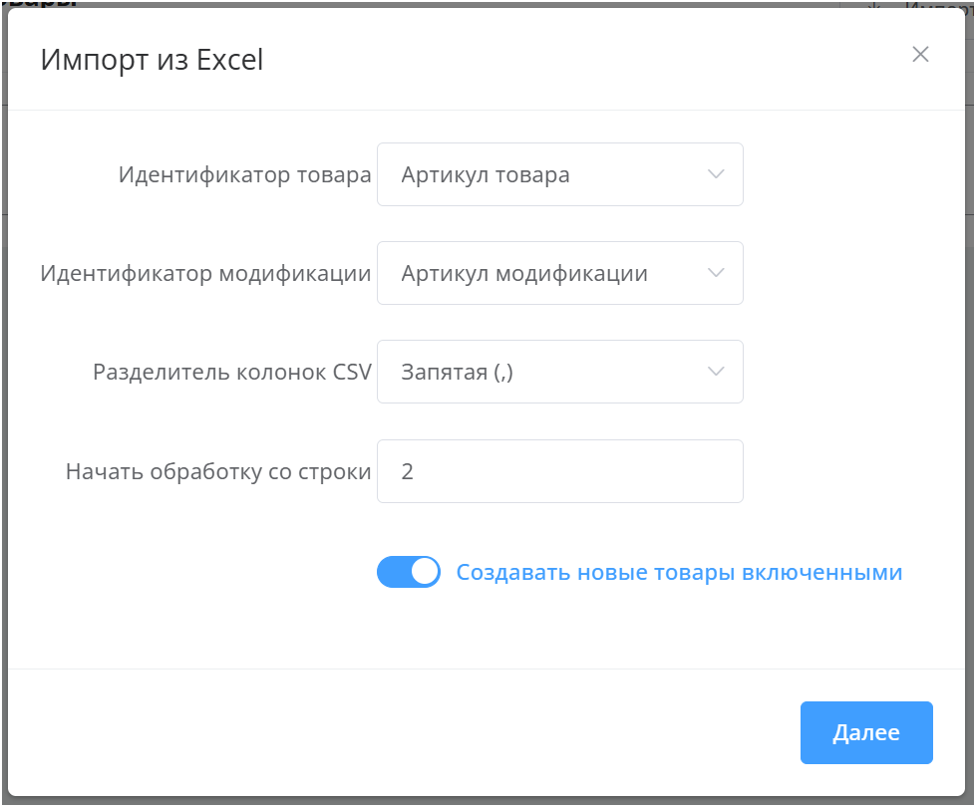The width and height of the screenshot is (976, 807).
Task: Click the white knob of the blue switch
Action: pyautogui.click(x=425, y=572)
